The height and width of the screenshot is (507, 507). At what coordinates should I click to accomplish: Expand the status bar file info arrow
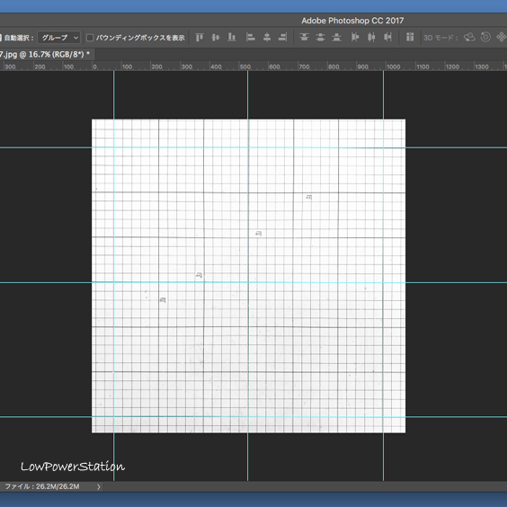coord(99,486)
